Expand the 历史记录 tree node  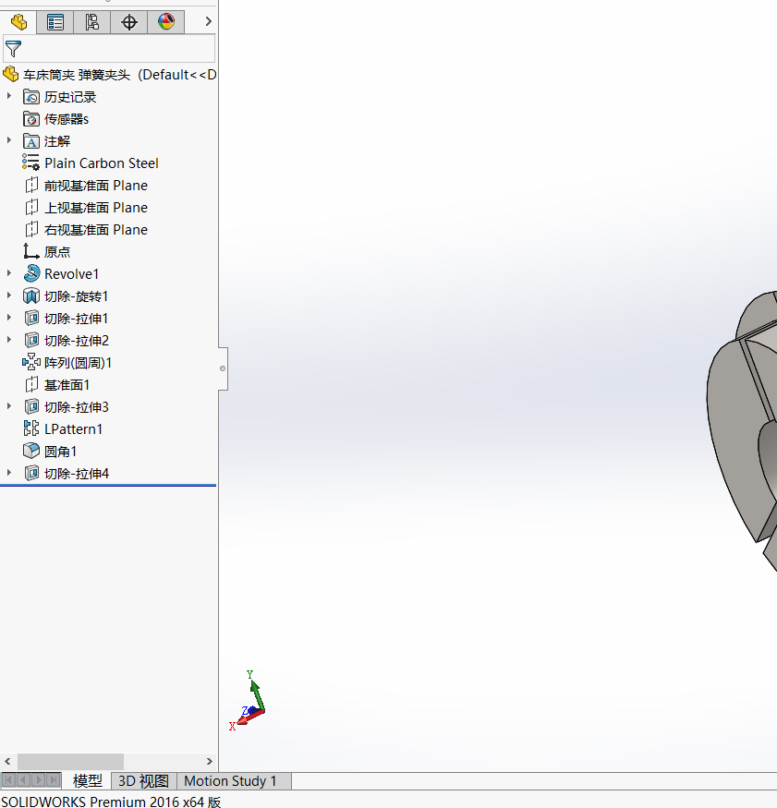8,96
